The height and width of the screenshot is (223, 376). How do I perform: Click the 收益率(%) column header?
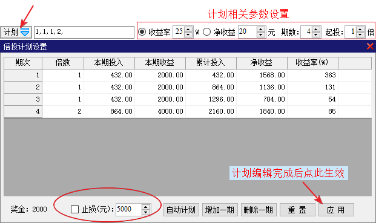click(x=312, y=63)
